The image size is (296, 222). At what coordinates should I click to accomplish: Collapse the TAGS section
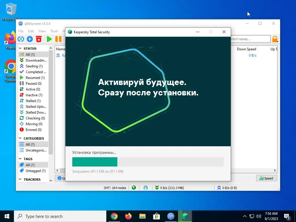pos(20,159)
